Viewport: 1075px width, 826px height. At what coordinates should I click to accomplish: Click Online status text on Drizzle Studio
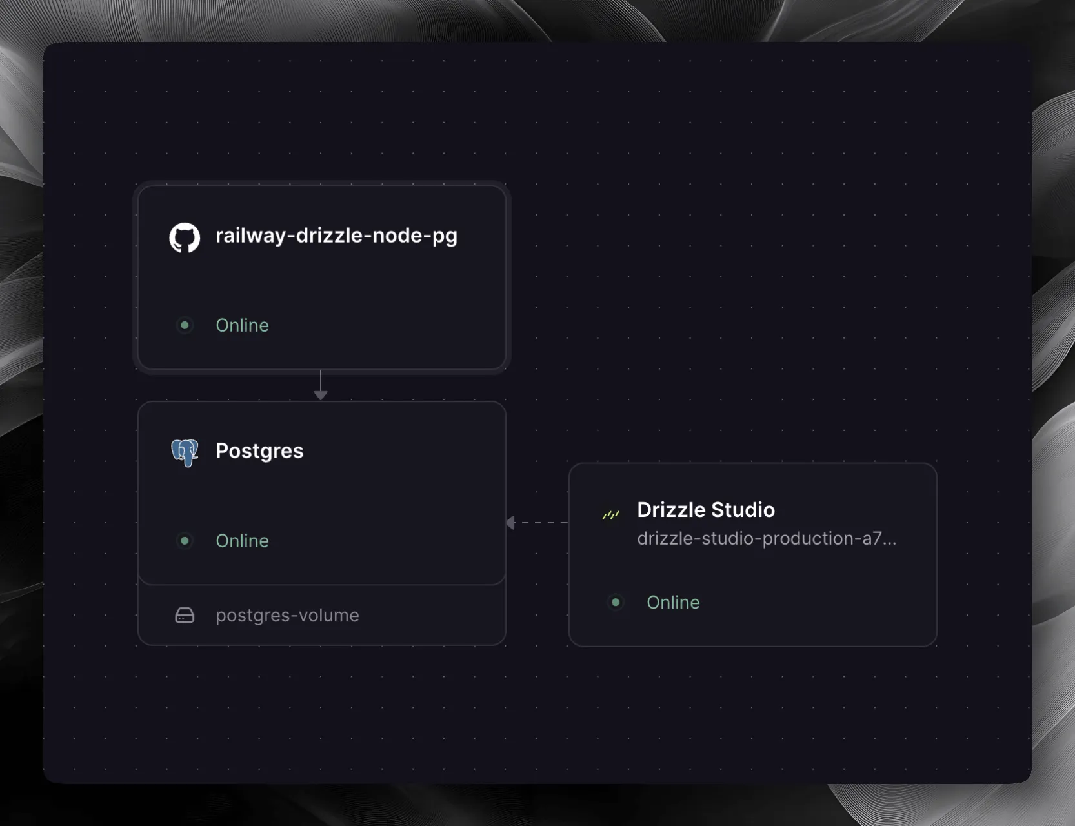pyautogui.click(x=673, y=602)
